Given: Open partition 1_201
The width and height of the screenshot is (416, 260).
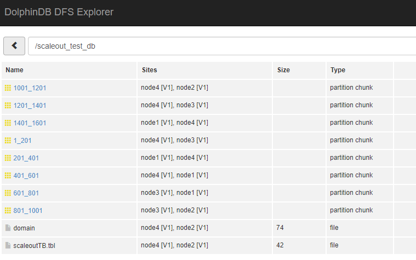Looking at the screenshot, I should [22, 141].
